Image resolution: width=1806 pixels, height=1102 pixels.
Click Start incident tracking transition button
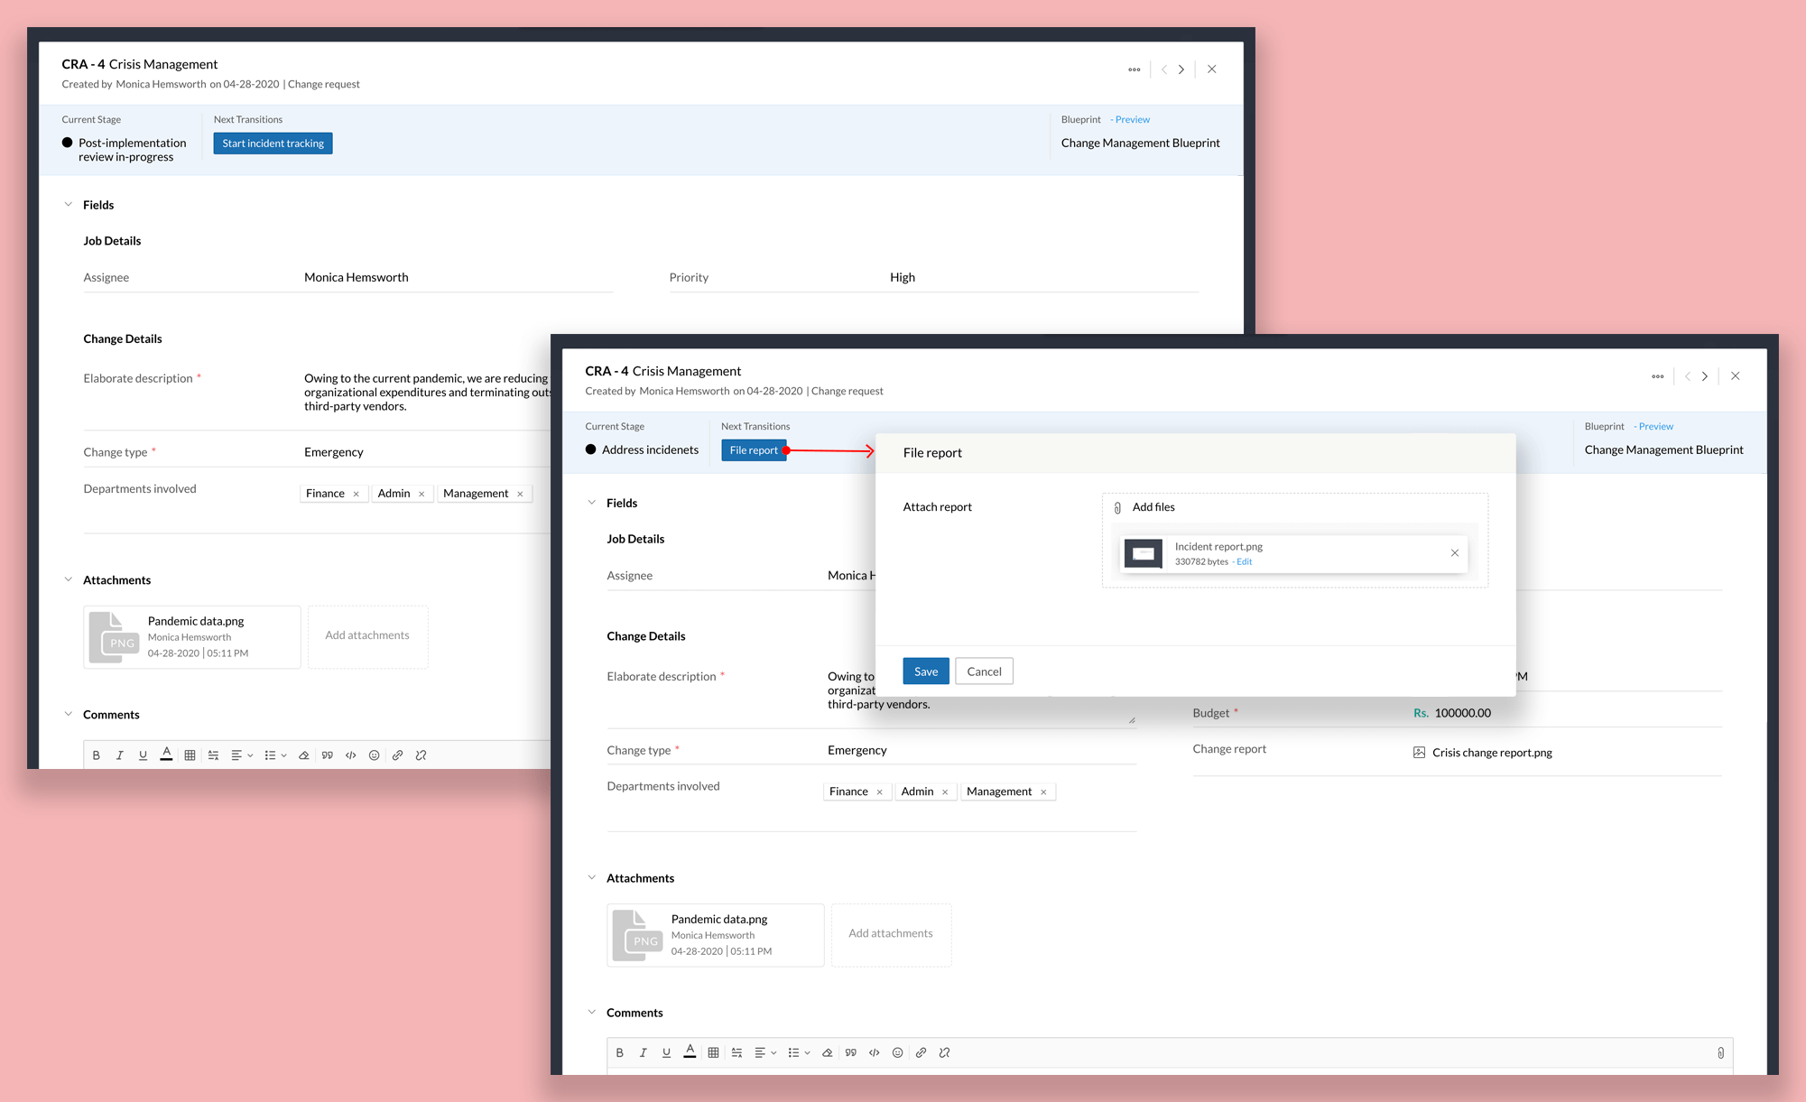(x=273, y=144)
